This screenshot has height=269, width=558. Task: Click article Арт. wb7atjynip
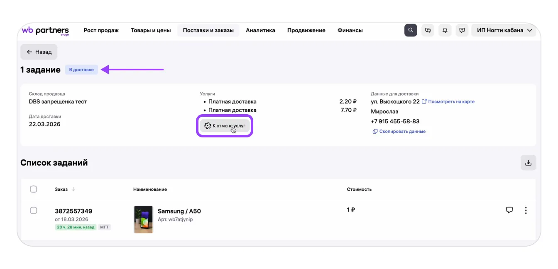point(175,219)
